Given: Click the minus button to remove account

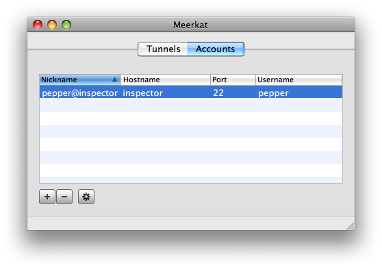Looking at the screenshot, I should click(64, 197).
